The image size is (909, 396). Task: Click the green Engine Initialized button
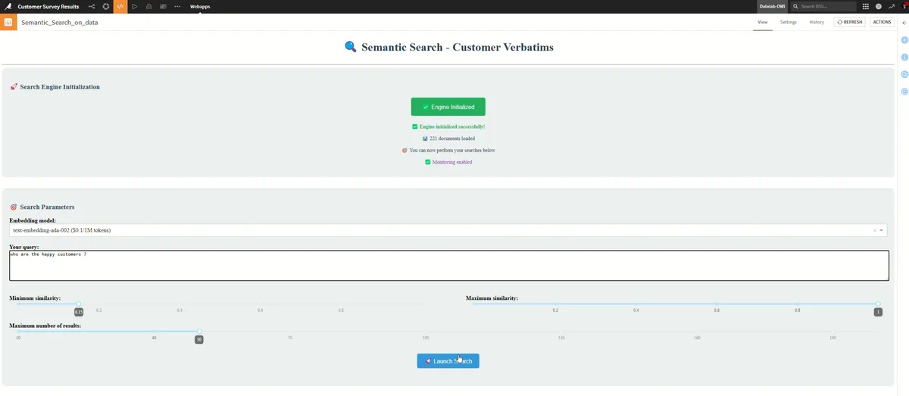pyautogui.click(x=448, y=107)
